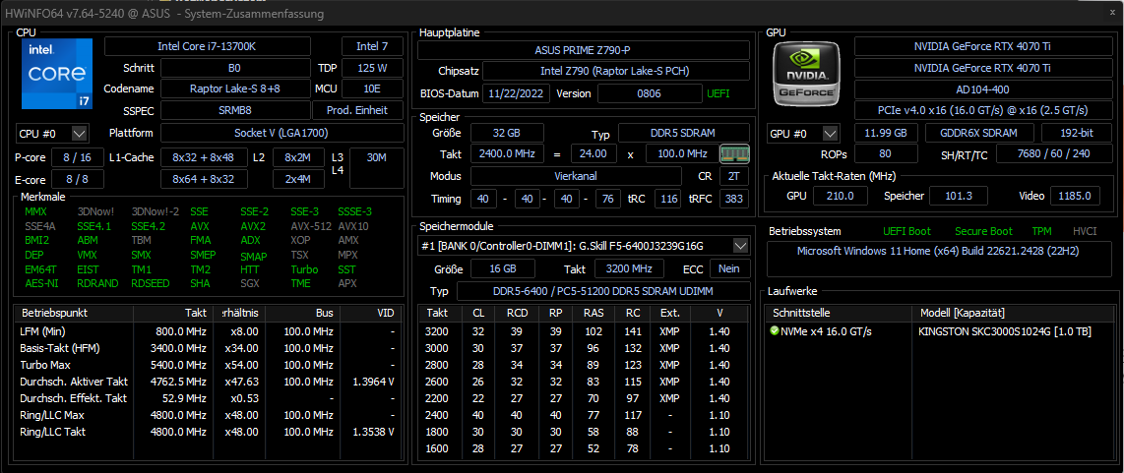Click the DDR5-6400 / PC5-51200 module type
Viewport: 1124px width, 473px height.
[602, 292]
